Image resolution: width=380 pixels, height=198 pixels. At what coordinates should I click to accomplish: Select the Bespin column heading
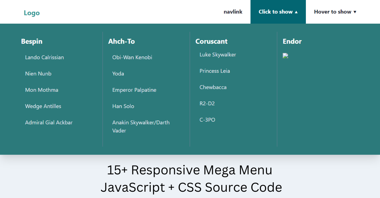(32, 41)
